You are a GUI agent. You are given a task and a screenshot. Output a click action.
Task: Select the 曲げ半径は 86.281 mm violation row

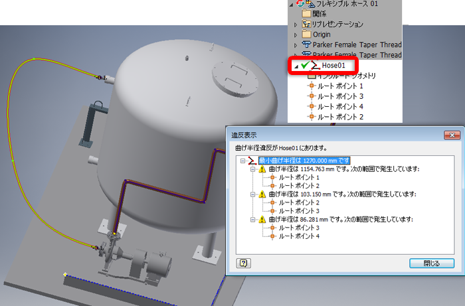(341, 219)
